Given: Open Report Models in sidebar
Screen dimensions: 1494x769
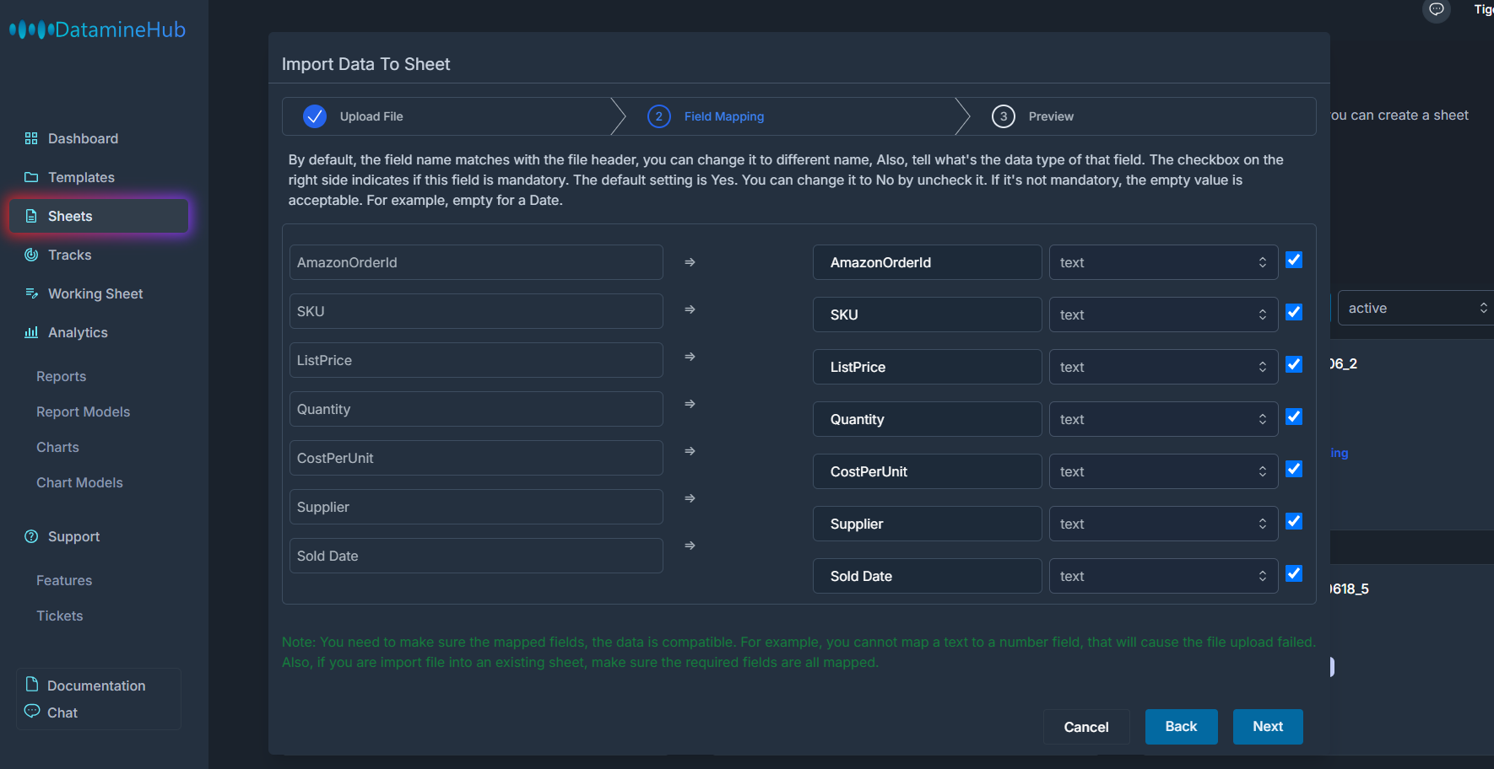Looking at the screenshot, I should [83, 411].
